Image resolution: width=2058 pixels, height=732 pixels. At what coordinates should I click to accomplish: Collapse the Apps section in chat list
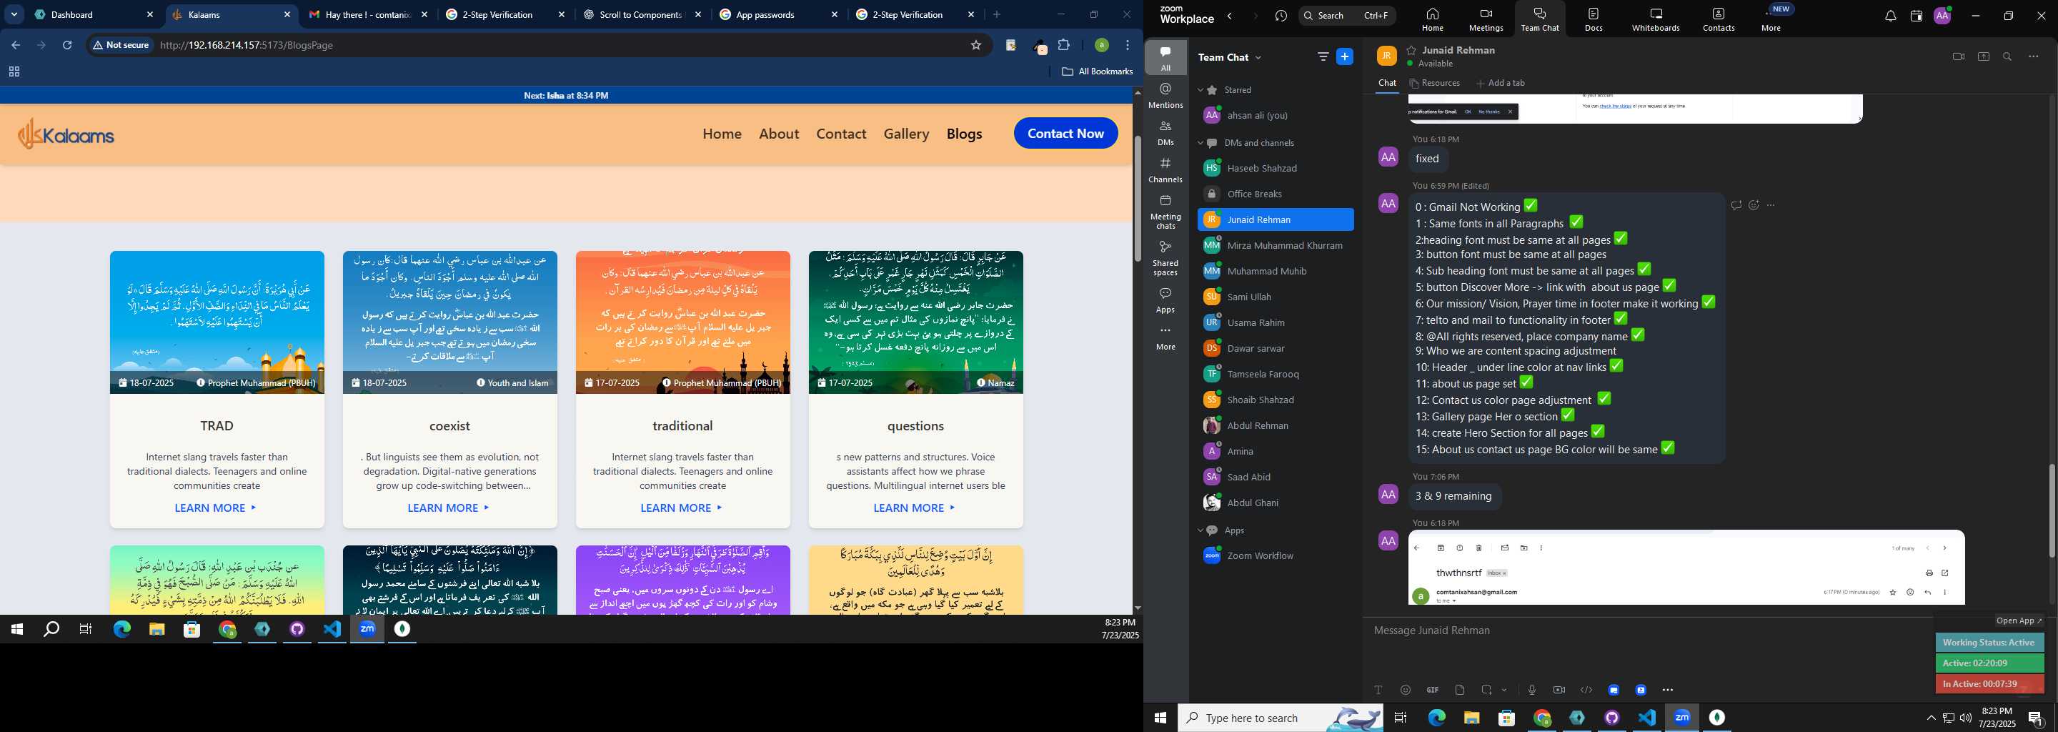pyautogui.click(x=1200, y=530)
